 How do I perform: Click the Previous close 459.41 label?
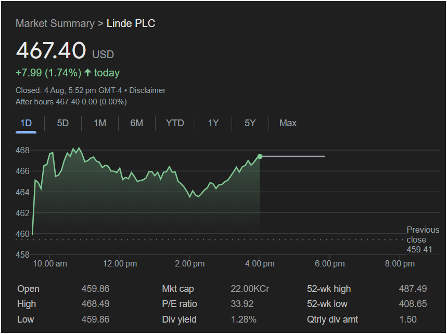pyautogui.click(x=423, y=239)
